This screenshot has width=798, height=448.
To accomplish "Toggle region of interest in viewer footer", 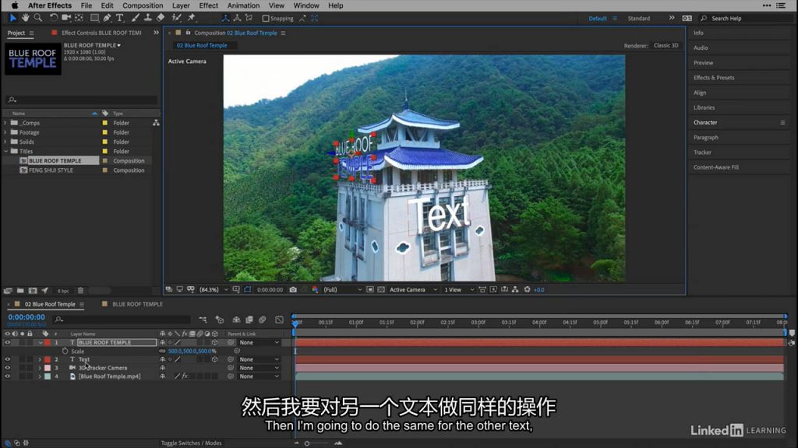I will (370, 289).
